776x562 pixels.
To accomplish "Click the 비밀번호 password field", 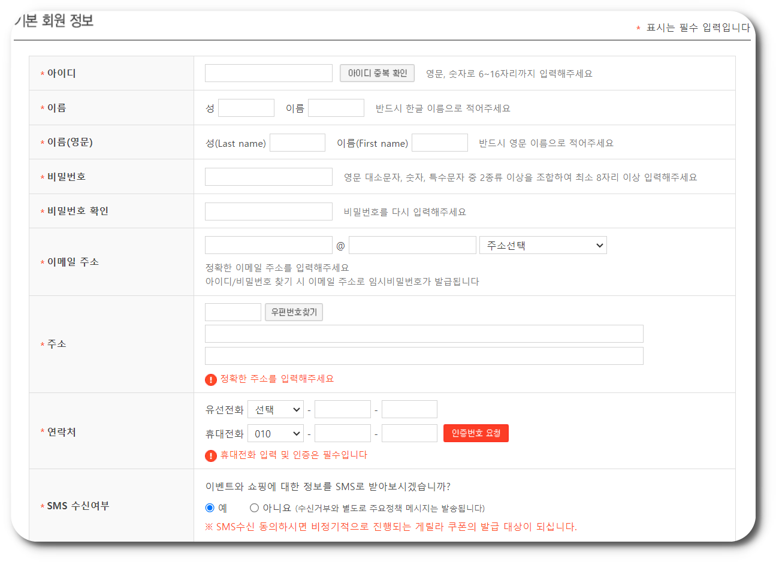I will (x=268, y=176).
